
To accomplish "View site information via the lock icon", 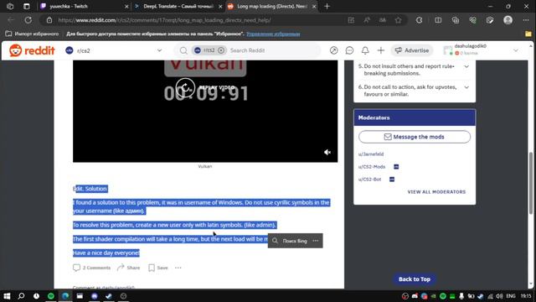I will pyautogui.click(x=49, y=20).
